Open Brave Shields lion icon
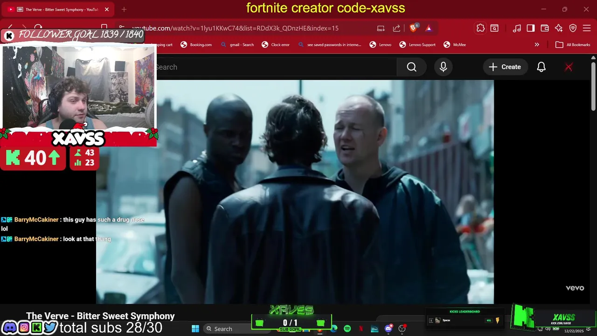Viewport: 597px width, 336px height. tap(413, 28)
